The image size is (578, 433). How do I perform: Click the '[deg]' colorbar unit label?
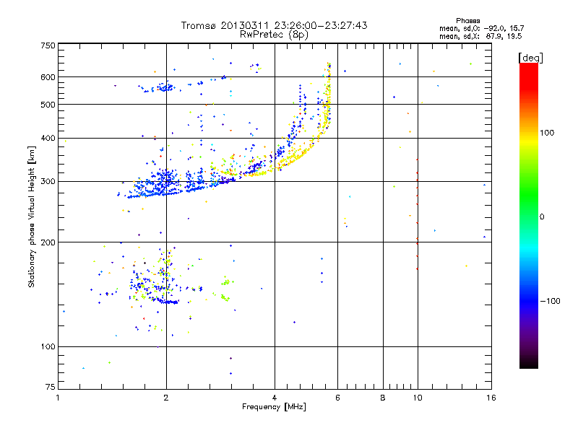coord(530,58)
